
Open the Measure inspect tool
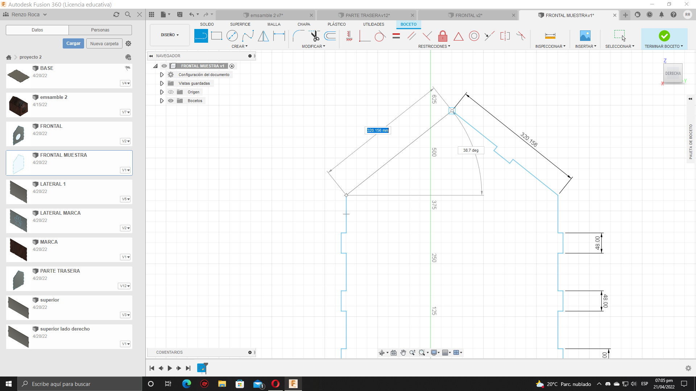[550, 36]
